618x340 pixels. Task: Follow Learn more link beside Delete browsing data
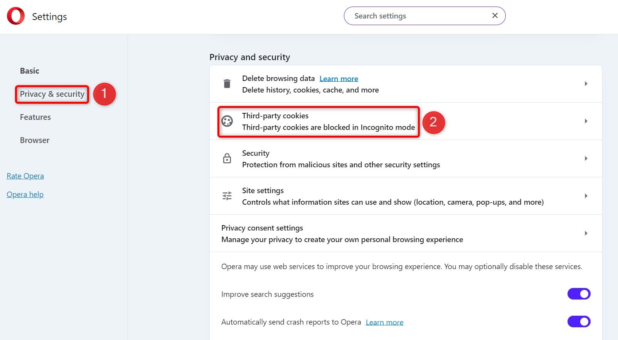click(x=339, y=79)
